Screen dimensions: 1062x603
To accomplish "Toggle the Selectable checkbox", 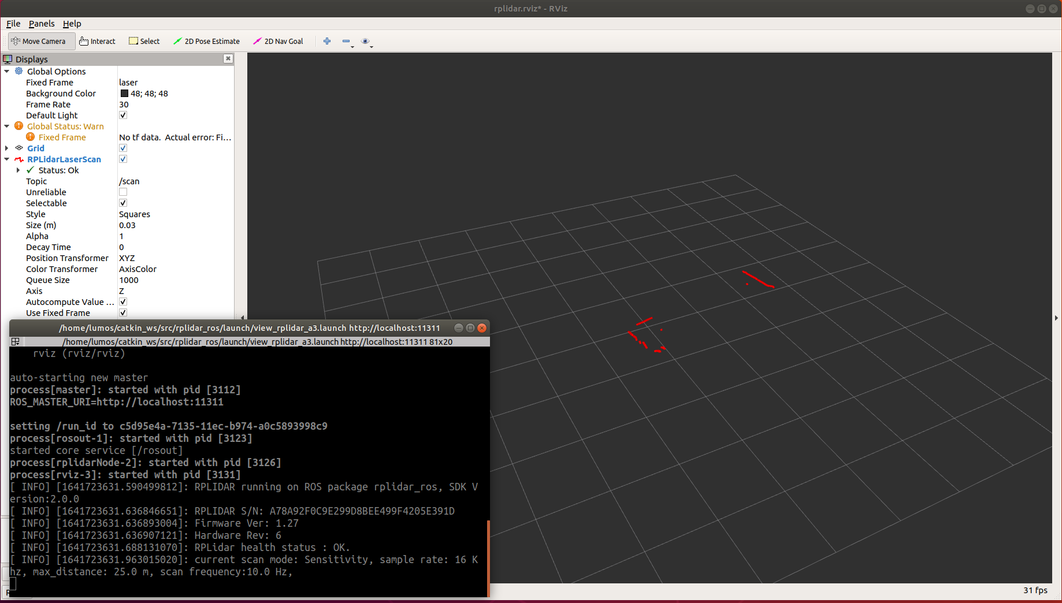I will [123, 203].
